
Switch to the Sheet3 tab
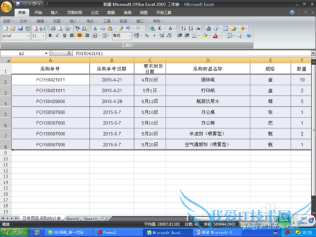coord(90,219)
